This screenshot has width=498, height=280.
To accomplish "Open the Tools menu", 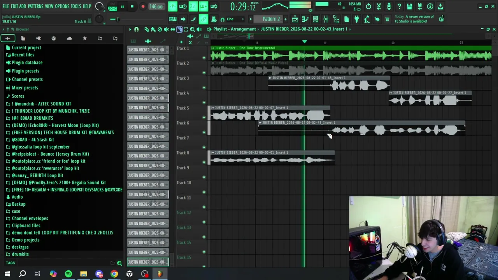I will point(76,7).
